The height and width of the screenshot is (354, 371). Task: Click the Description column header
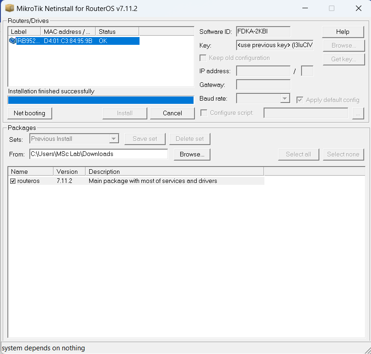click(174, 172)
